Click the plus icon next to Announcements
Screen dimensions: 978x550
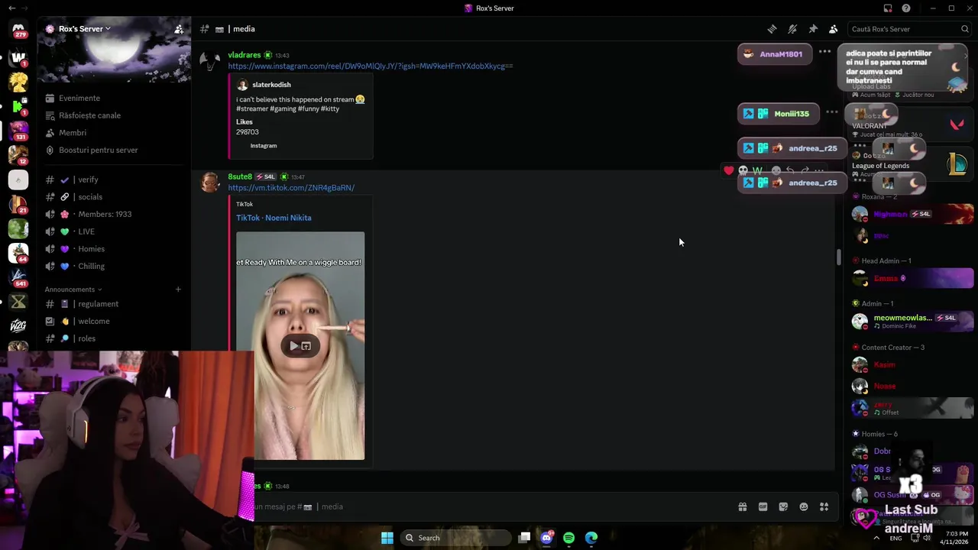[x=178, y=290]
